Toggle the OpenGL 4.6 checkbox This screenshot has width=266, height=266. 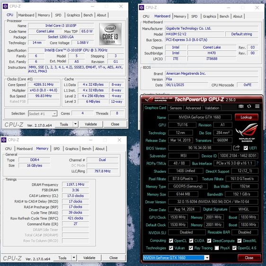(x=234, y=248)
